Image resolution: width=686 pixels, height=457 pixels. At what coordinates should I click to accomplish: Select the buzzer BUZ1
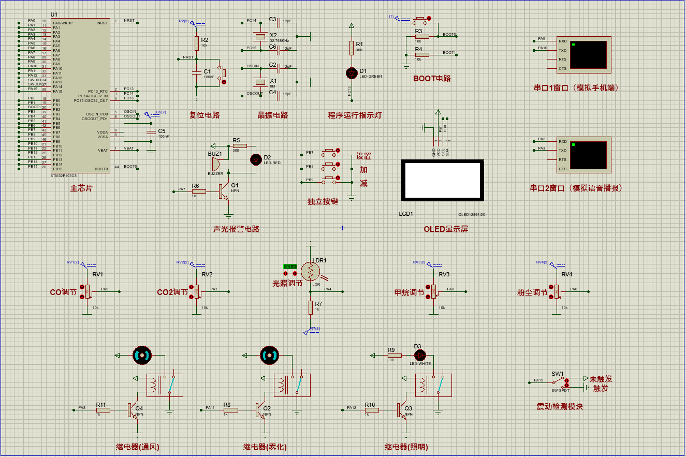point(216,164)
